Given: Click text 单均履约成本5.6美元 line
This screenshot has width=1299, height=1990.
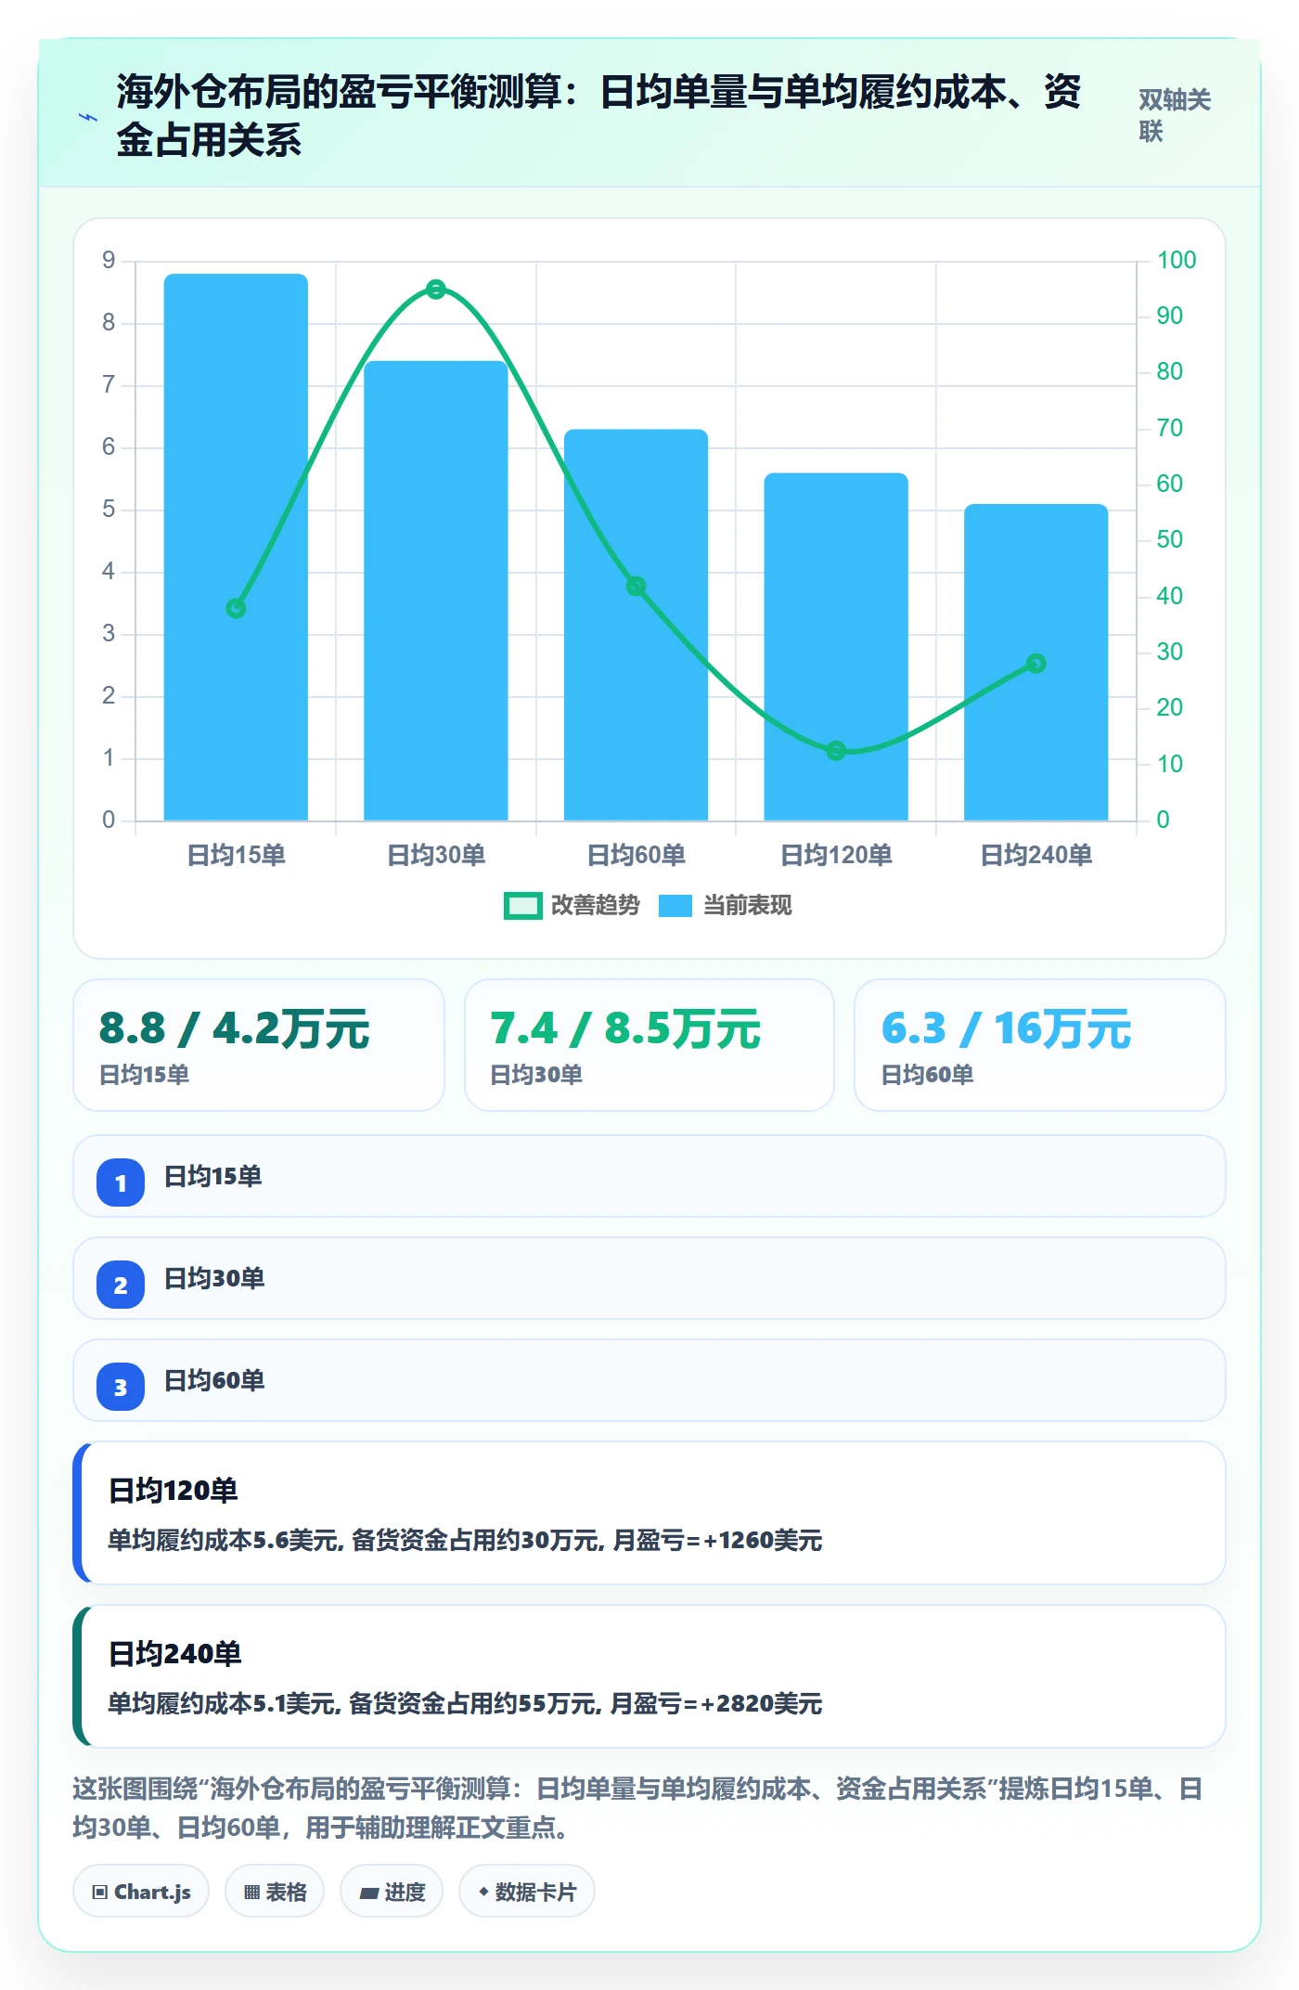Looking at the screenshot, I should point(465,1540).
